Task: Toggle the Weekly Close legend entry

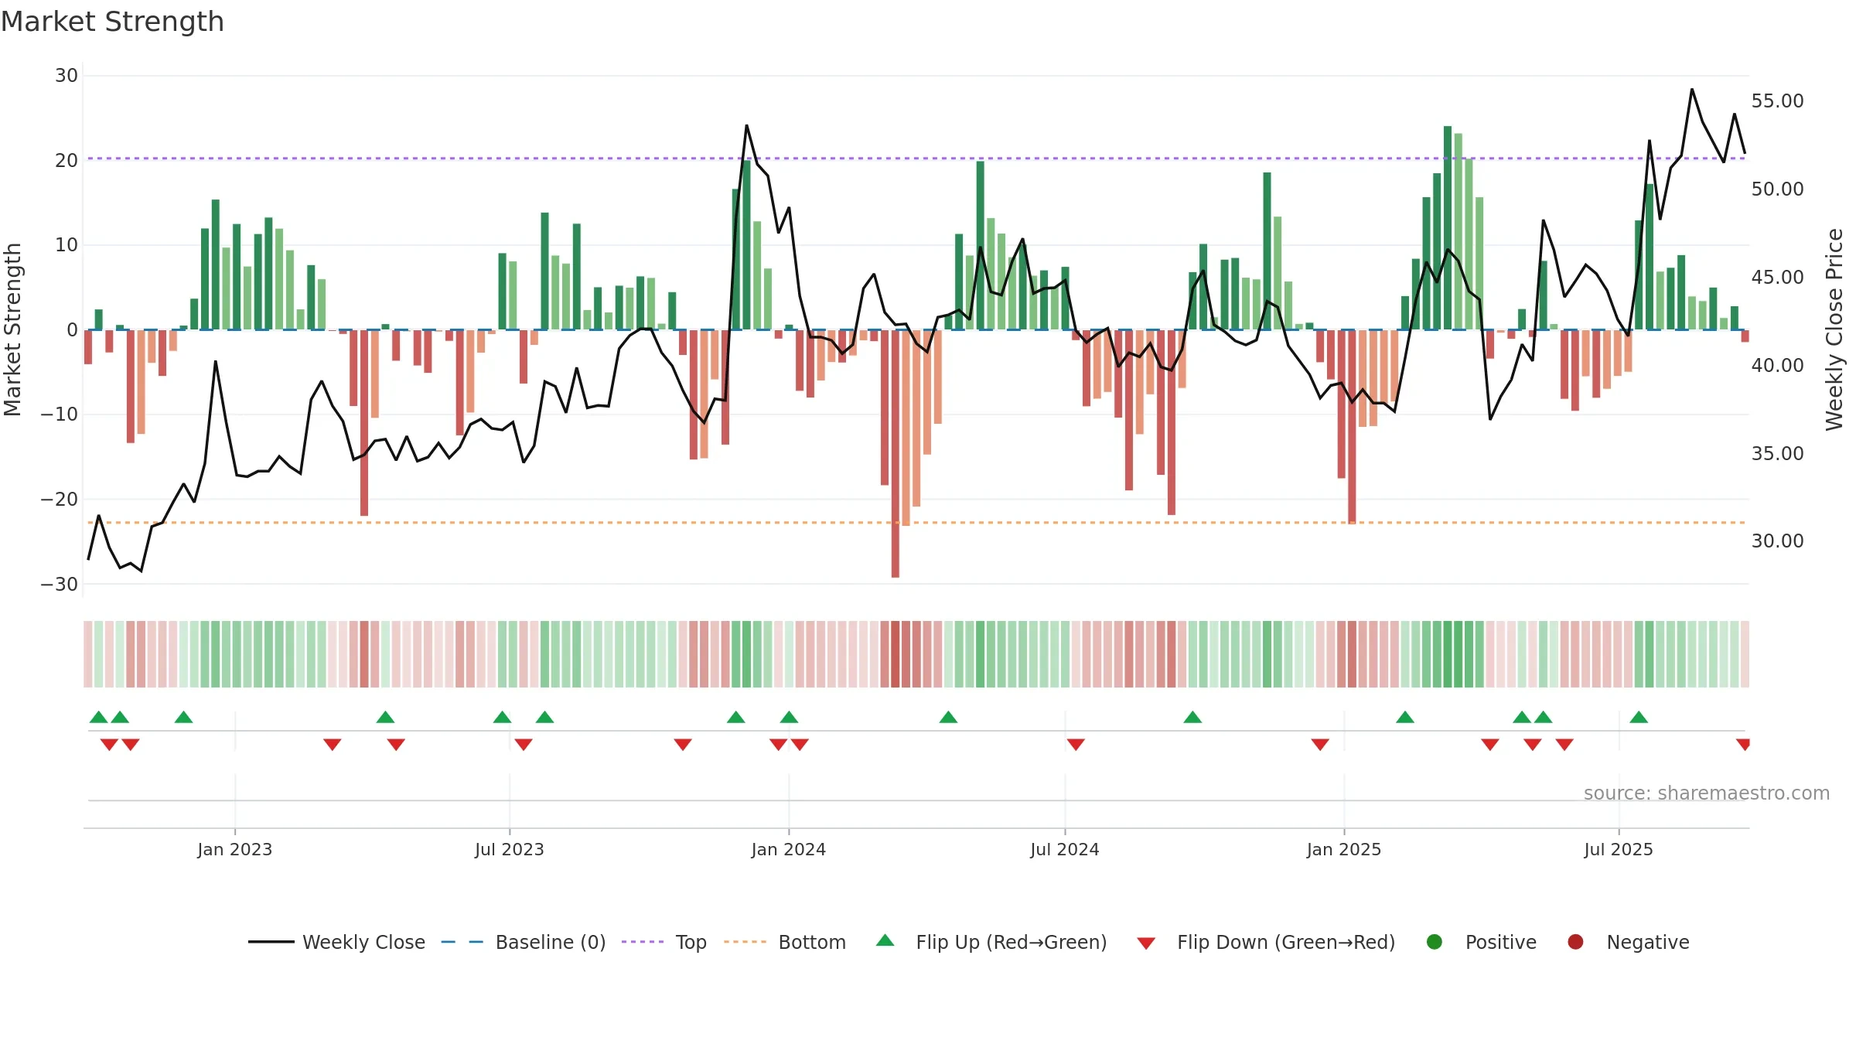Action: click(336, 942)
